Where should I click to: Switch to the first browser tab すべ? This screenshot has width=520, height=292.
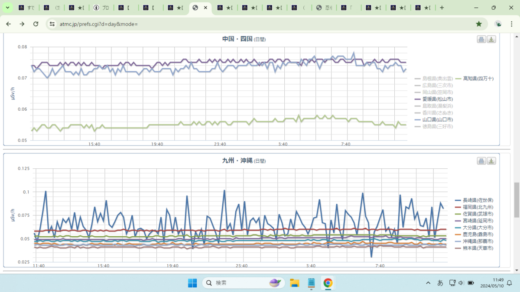(x=27, y=8)
